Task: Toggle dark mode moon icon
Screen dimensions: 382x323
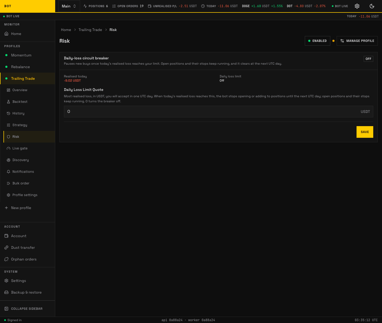Action: click(372, 6)
